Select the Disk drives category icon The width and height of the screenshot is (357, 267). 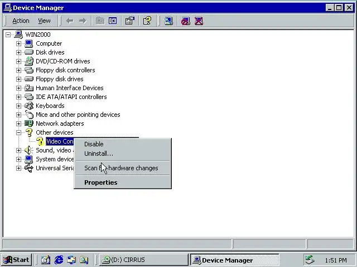point(28,52)
